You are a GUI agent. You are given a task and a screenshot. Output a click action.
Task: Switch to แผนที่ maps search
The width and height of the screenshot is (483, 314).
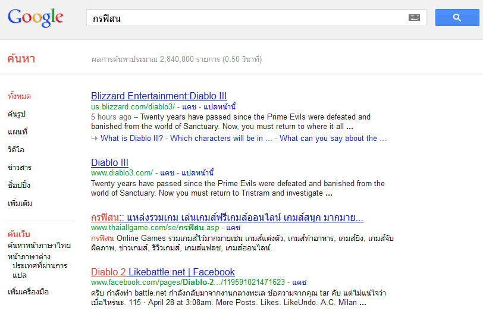[18, 132]
